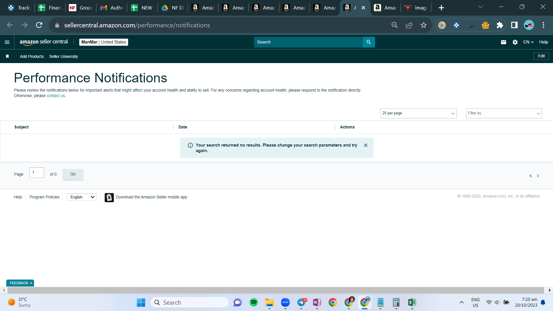Click the Seller Central search field
The image size is (553, 311).
pyautogui.click(x=308, y=42)
